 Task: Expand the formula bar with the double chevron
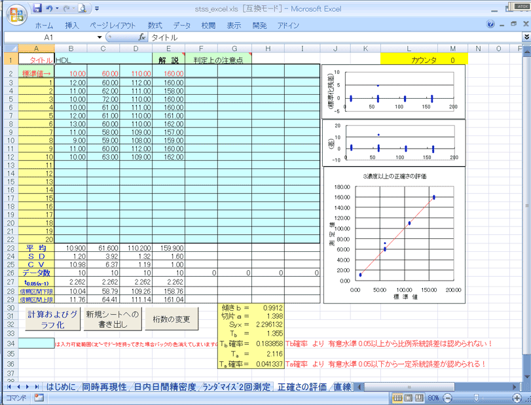click(x=526, y=37)
